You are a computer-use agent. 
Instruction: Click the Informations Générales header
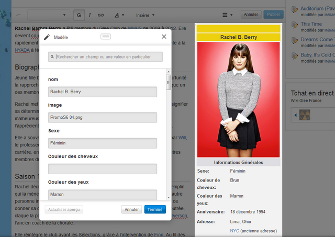(239, 162)
